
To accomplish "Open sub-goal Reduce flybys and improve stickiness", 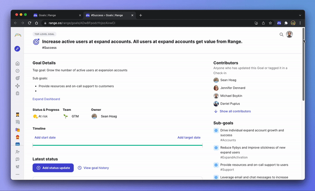I will click(253, 150).
